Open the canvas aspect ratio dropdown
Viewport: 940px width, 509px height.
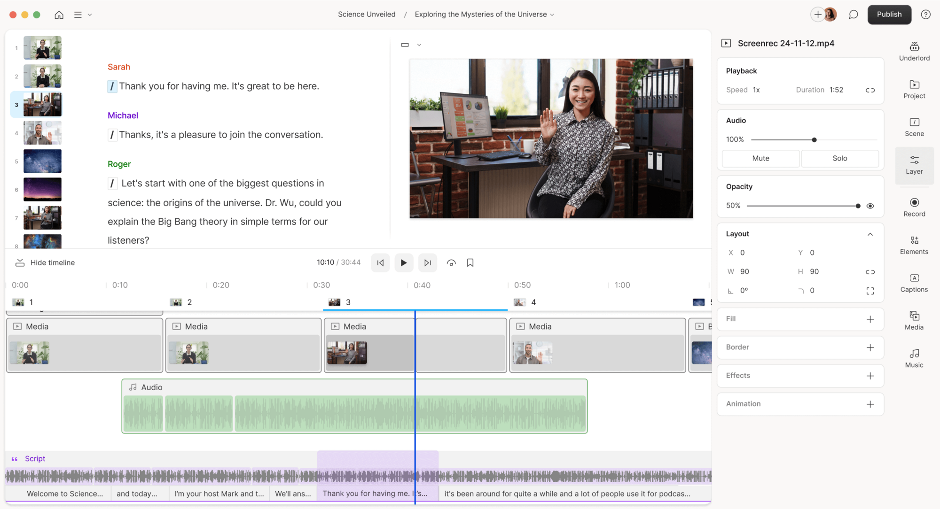(x=411, y=44)
